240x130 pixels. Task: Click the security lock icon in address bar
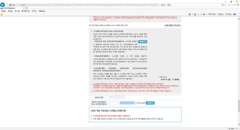pyautogui.click(x=162, y=5)
